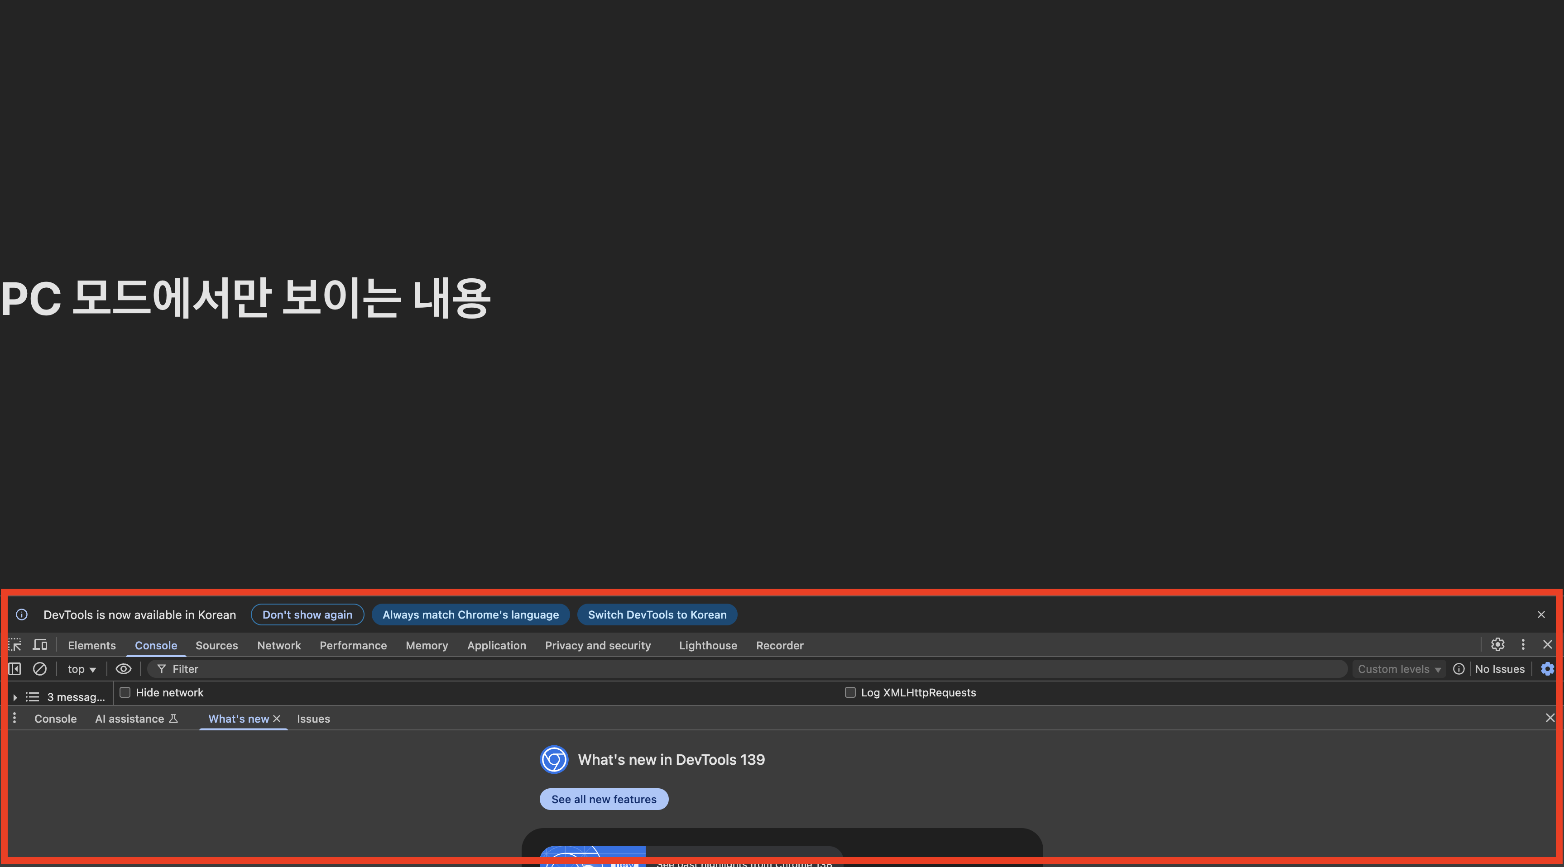Show console sidebar panel icon
The width and height of the screenshot is (1564, 867).
point(14,669)
